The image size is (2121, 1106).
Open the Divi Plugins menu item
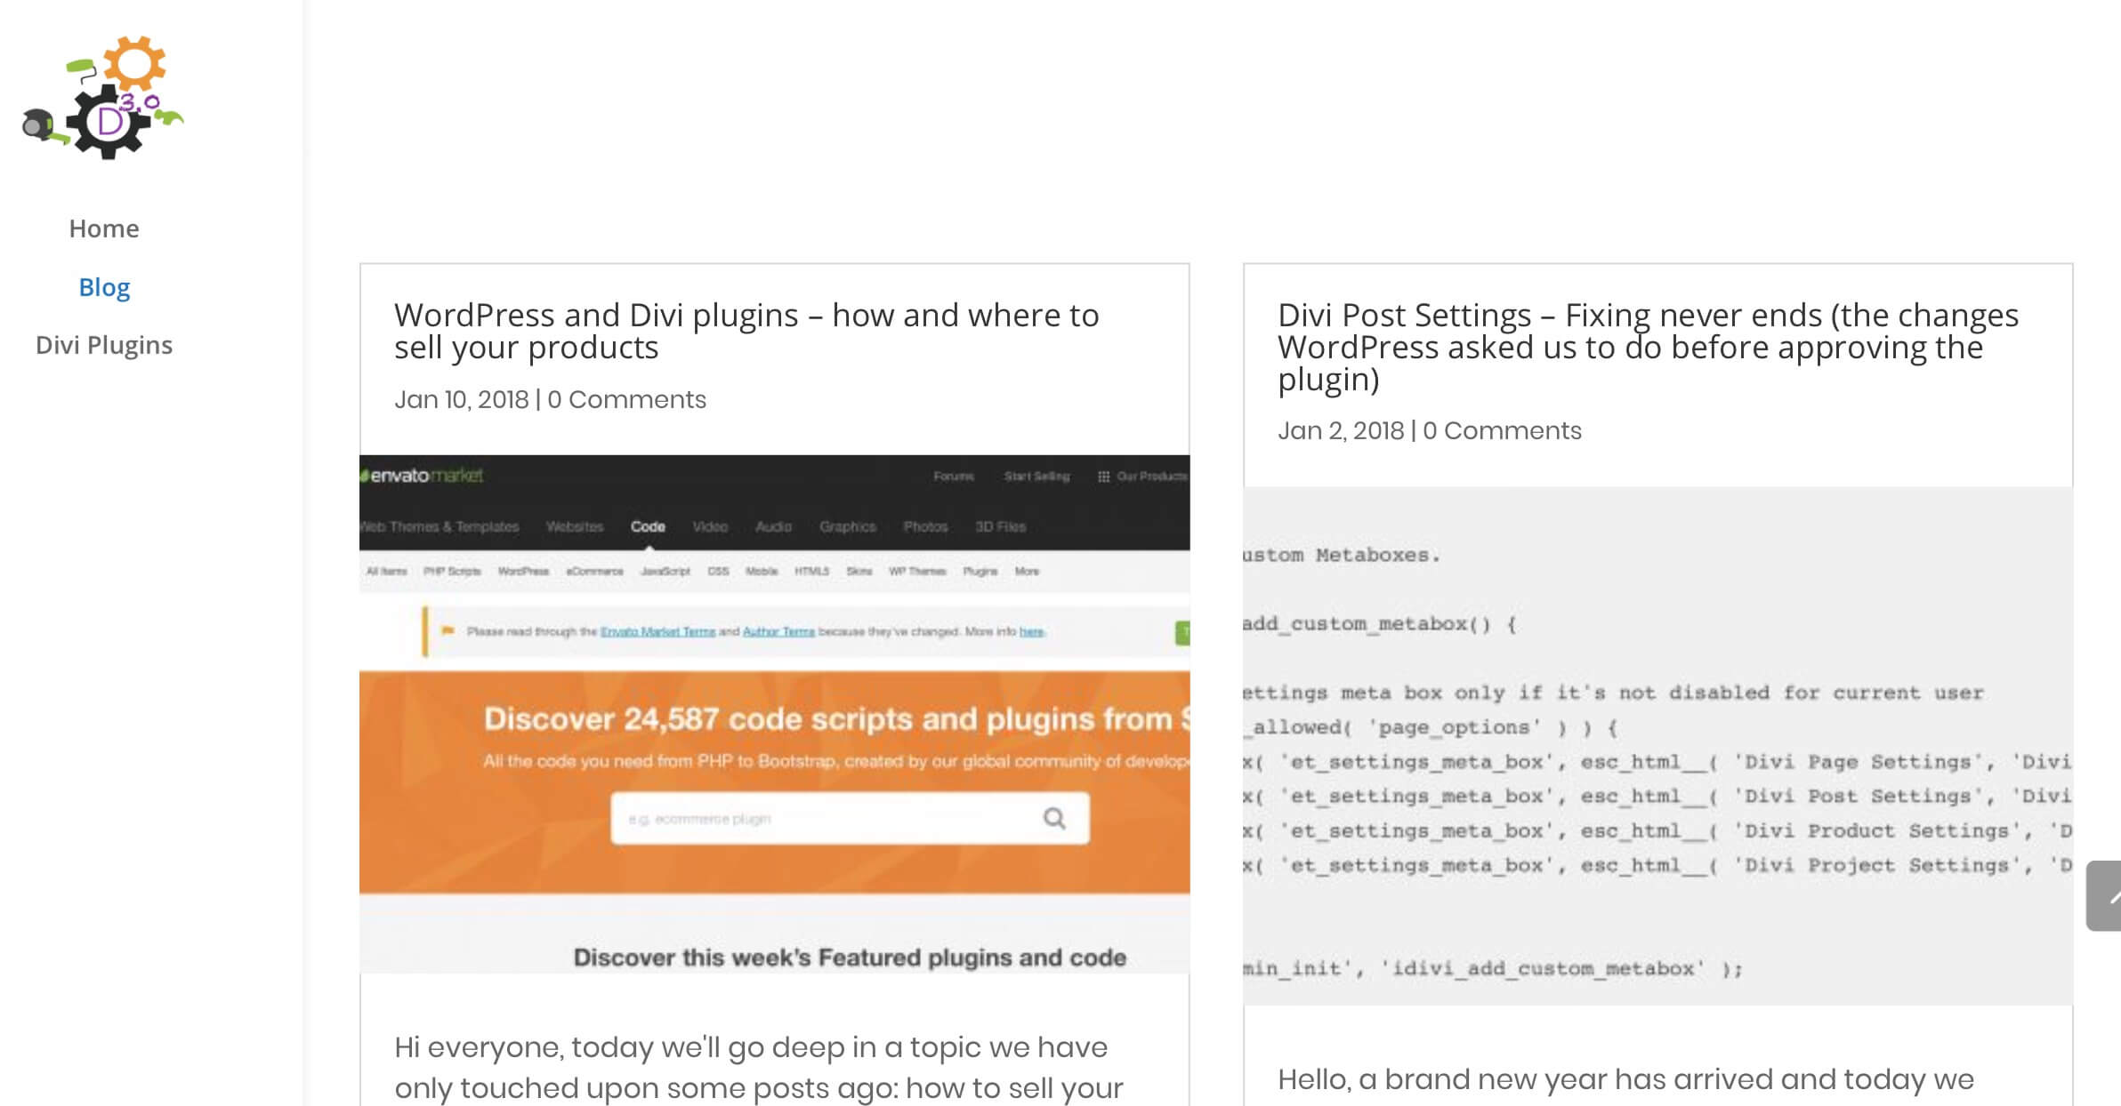pos(104,345)
